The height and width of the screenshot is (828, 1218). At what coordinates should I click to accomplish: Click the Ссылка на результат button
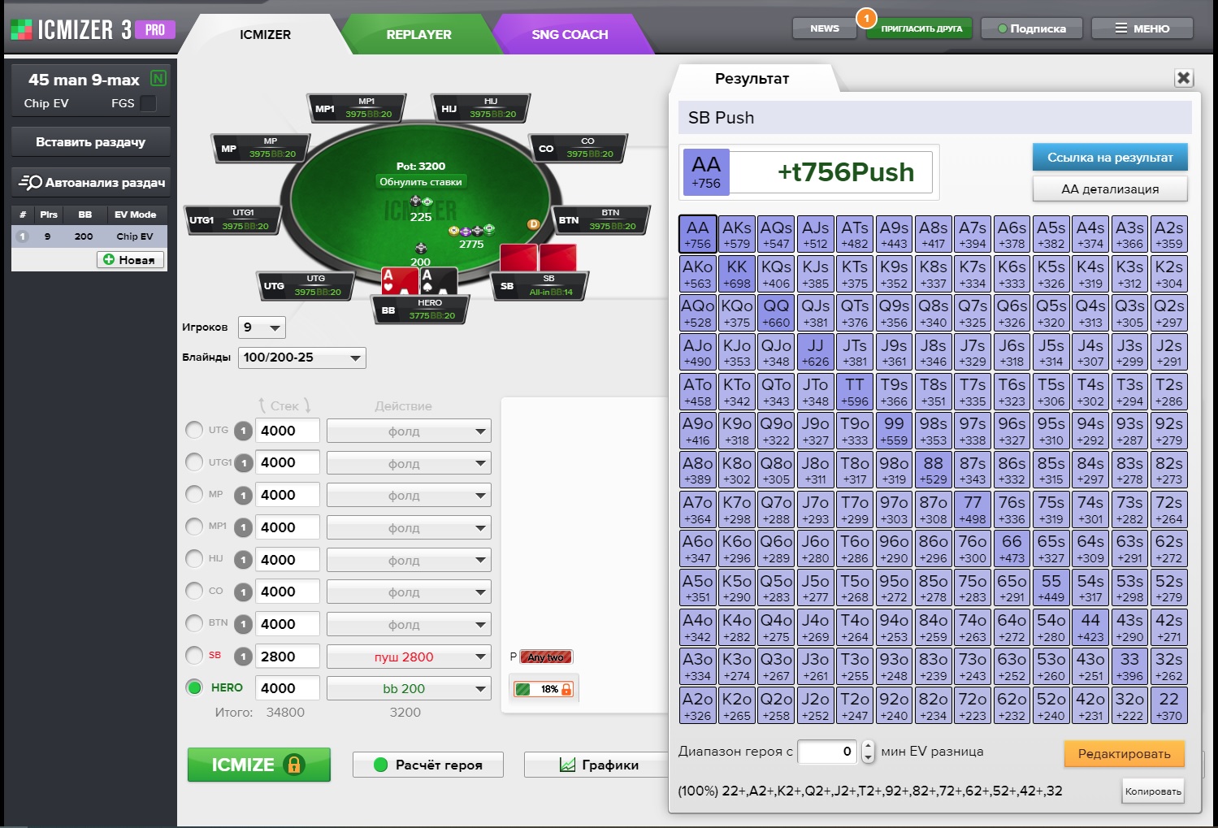point(1110,158)
